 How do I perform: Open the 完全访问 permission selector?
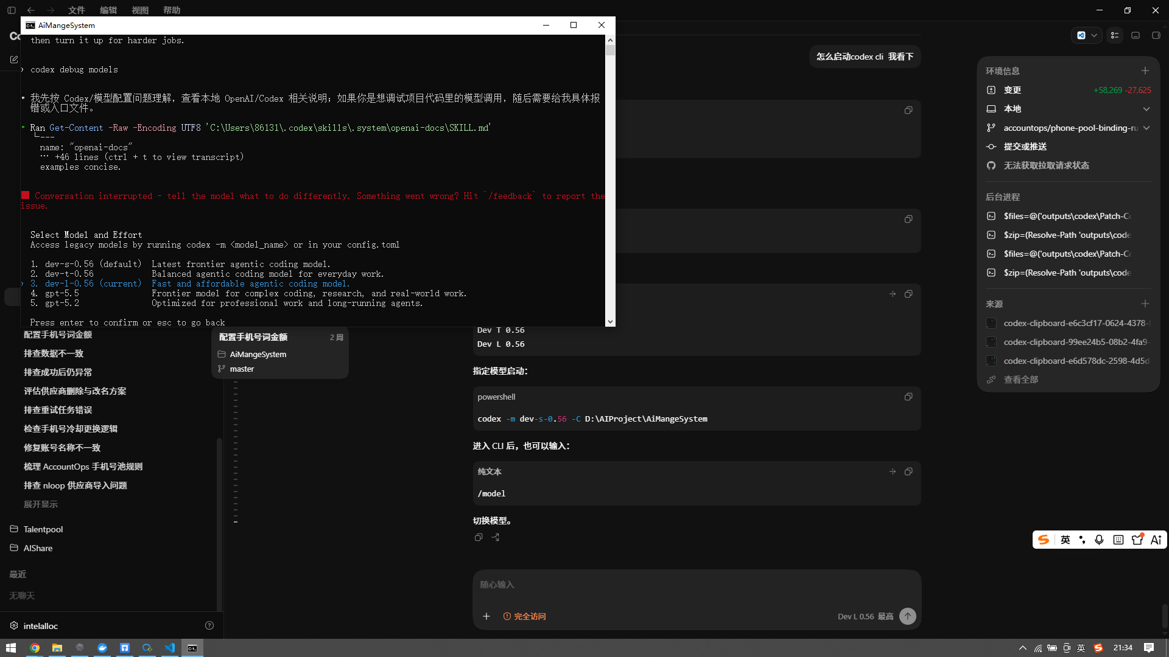tap(524, 616)
